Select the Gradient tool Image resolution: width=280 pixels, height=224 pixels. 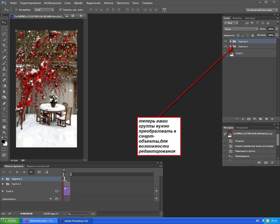point(4,86)
